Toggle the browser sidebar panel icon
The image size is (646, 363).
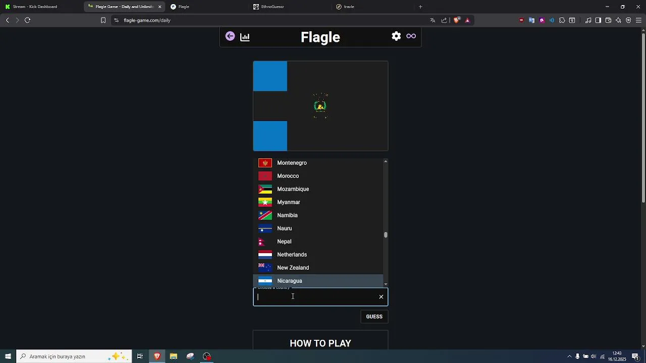pyautogui.click(x=598, y=20)
